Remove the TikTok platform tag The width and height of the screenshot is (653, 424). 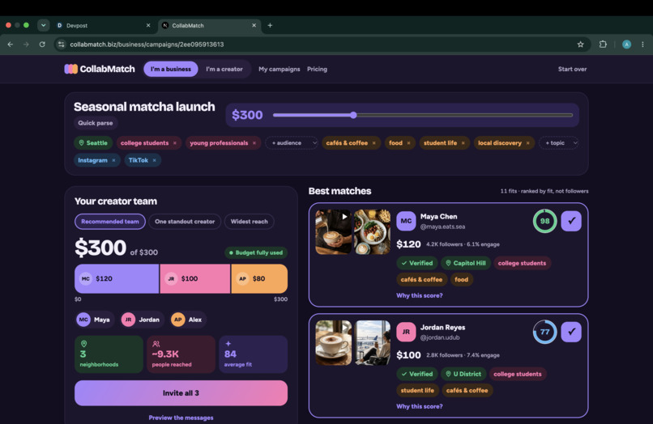click(x=154, y=160)
